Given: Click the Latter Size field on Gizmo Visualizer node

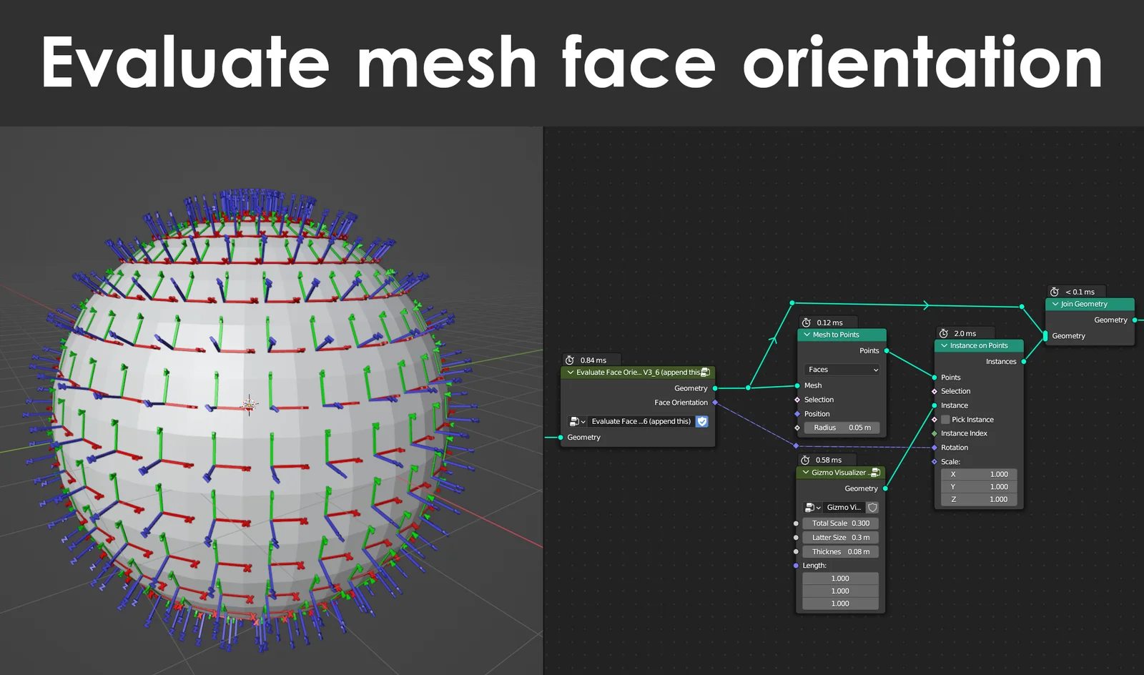Looking at the screenshot, I should point(840,537).
